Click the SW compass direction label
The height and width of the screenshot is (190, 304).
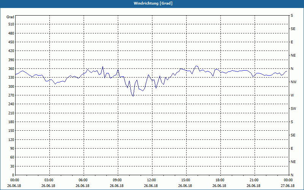click(x=293, y=109)
